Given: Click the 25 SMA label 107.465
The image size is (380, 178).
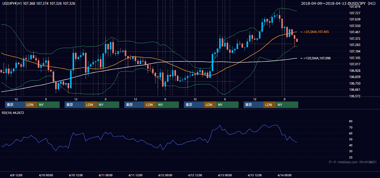Looking at the screenshot, I should [x=315, y=32].
